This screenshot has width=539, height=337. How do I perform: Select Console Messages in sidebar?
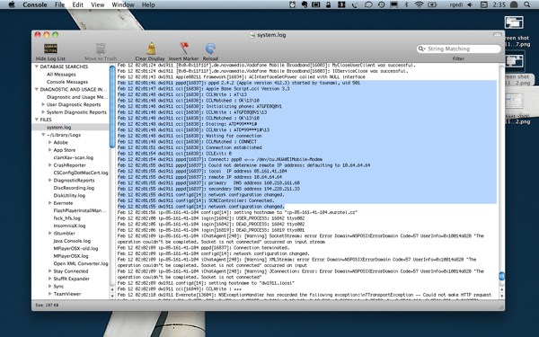[x=67, y=82]
